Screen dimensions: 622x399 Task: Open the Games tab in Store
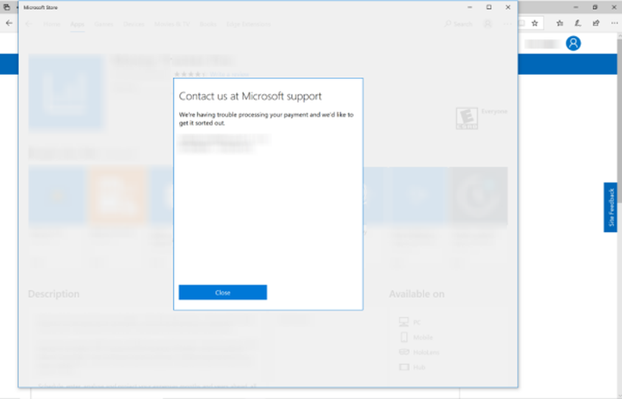tap(104, 24)
